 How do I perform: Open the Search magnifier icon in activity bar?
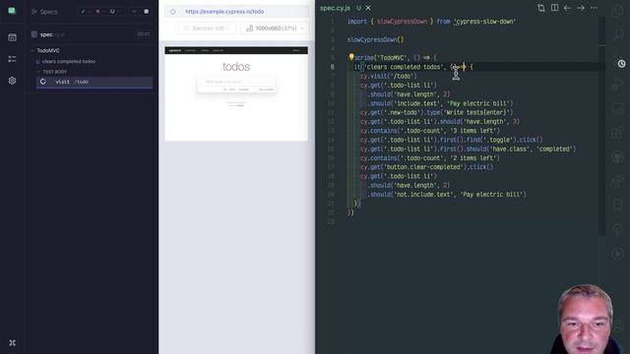pos(617,34)
